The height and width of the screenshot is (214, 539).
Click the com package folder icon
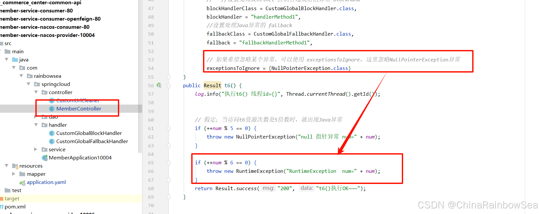22,68
